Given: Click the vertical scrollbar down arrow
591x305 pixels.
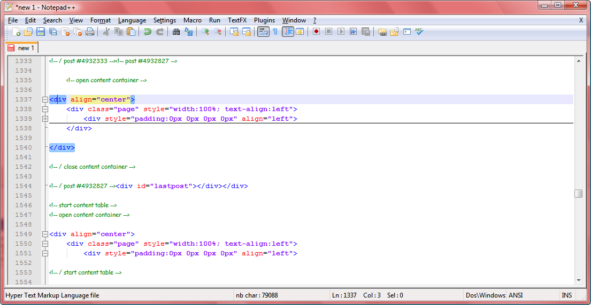Looking at the screenshot, I should pyautogui.click(x=578, y=280).
